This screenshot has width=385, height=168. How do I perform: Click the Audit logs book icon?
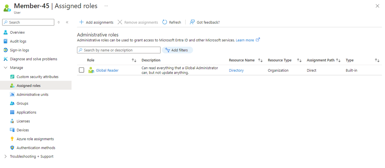[x=5, y=41]
